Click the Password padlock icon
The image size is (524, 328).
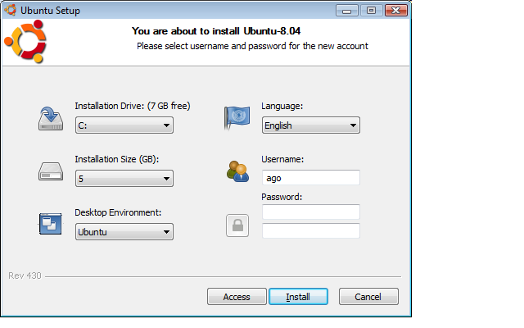coord(237,225)
